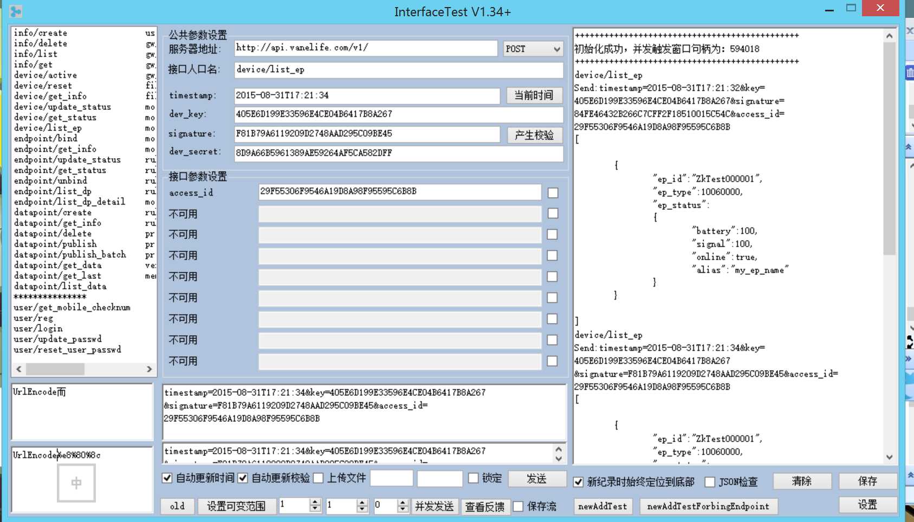This screenshot has width=914, height=522.
Task: Click the interface list horizontal scrollbar thumb
Action: pos(55,369)
